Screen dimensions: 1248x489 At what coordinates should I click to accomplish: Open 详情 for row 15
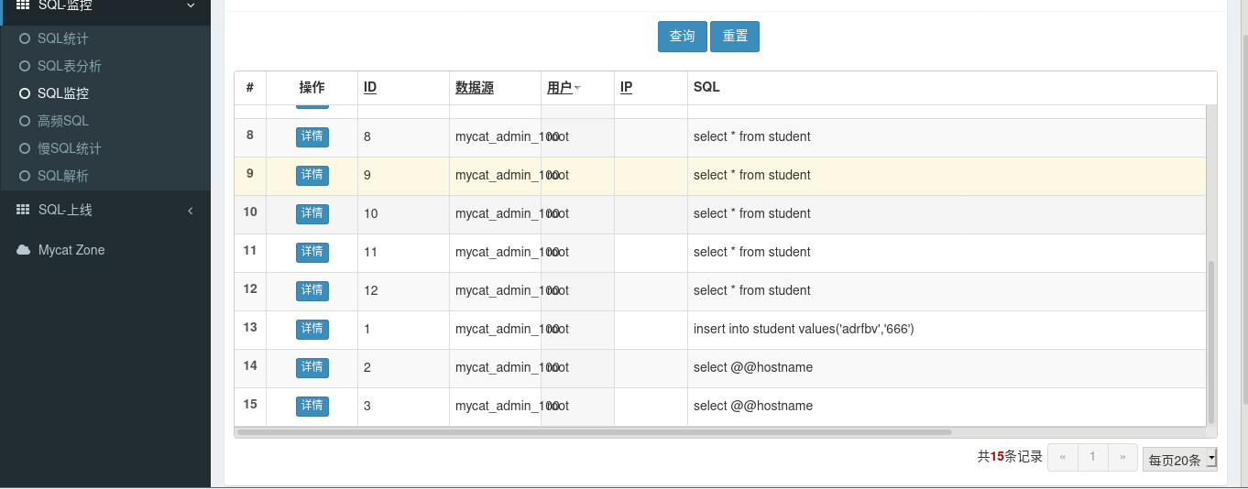[x=312, y=406]
